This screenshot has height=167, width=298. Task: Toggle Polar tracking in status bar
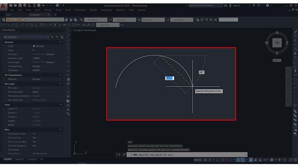pyautogui.click(x=222, y=160)
